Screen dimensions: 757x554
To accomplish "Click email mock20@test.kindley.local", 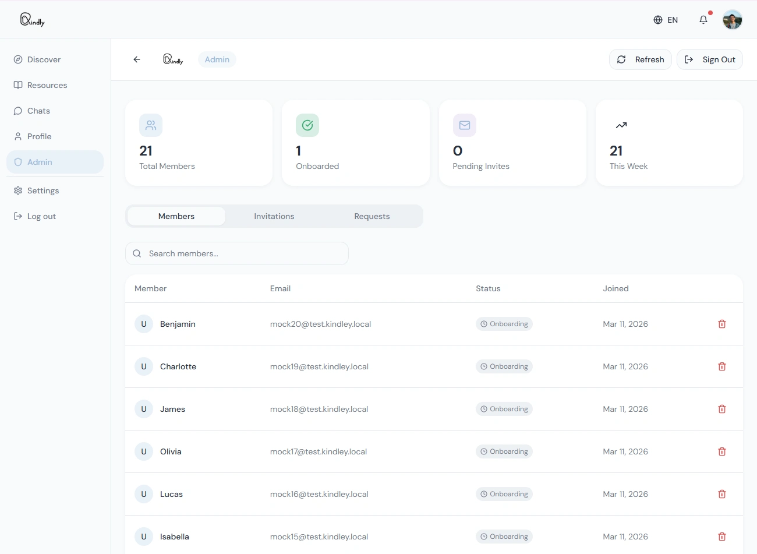I will tap(320, 324).
